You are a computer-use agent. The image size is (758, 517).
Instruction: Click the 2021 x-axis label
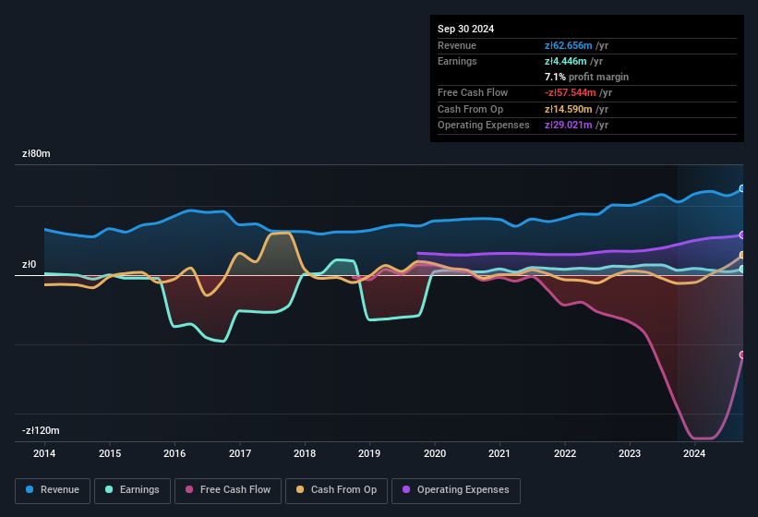tap(499, 453)
